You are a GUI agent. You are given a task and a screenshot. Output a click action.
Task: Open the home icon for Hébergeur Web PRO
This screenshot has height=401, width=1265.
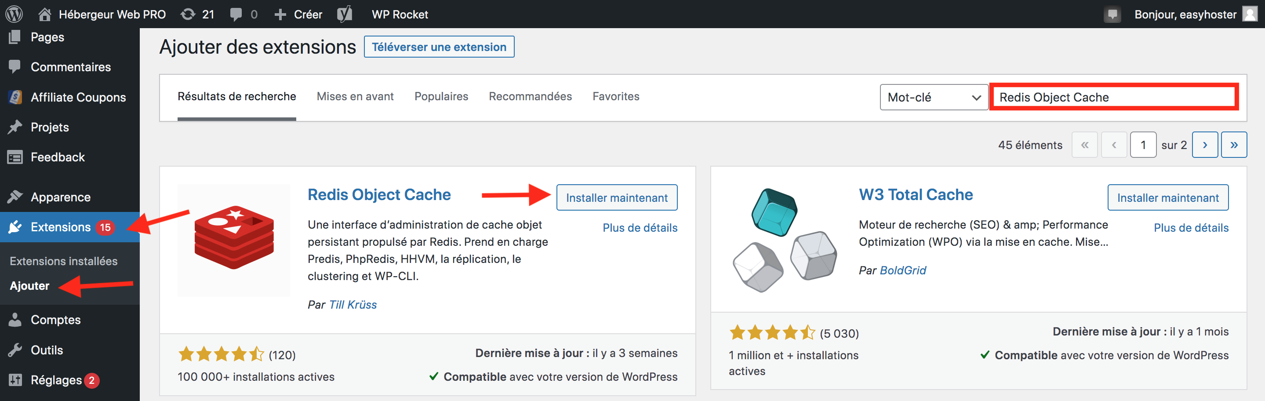pyautogui.click(x=45, y=14)
